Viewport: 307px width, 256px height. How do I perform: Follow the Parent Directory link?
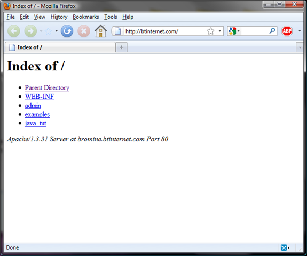coord(47,87)
